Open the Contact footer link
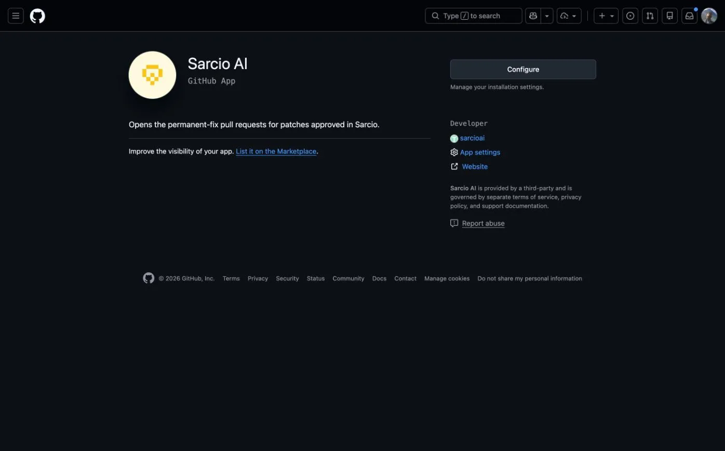The height and width of the screenshot is (451, 725). tap(405, 278)
